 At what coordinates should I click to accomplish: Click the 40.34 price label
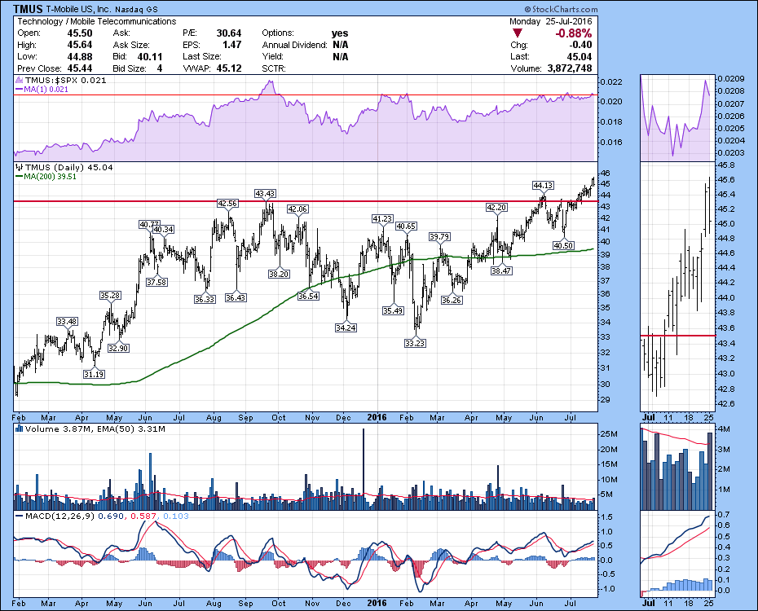(163, 230)
